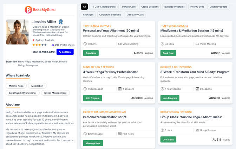Click the Fast Reply icon
Screen dimensions: 236x149
(x=120, y=134)
